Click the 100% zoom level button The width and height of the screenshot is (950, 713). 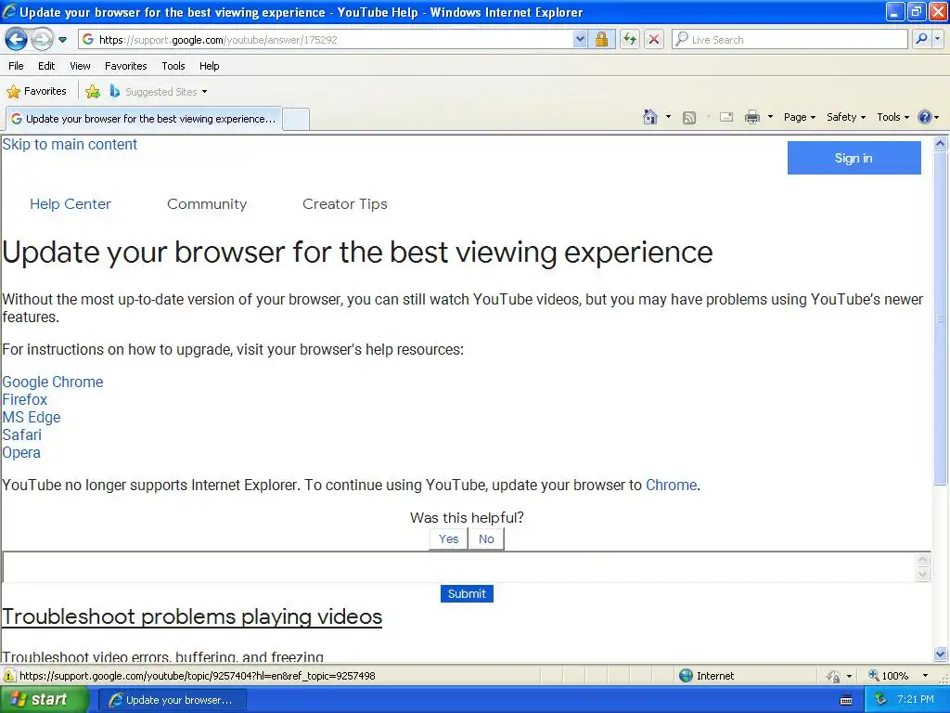coord(888,676)
